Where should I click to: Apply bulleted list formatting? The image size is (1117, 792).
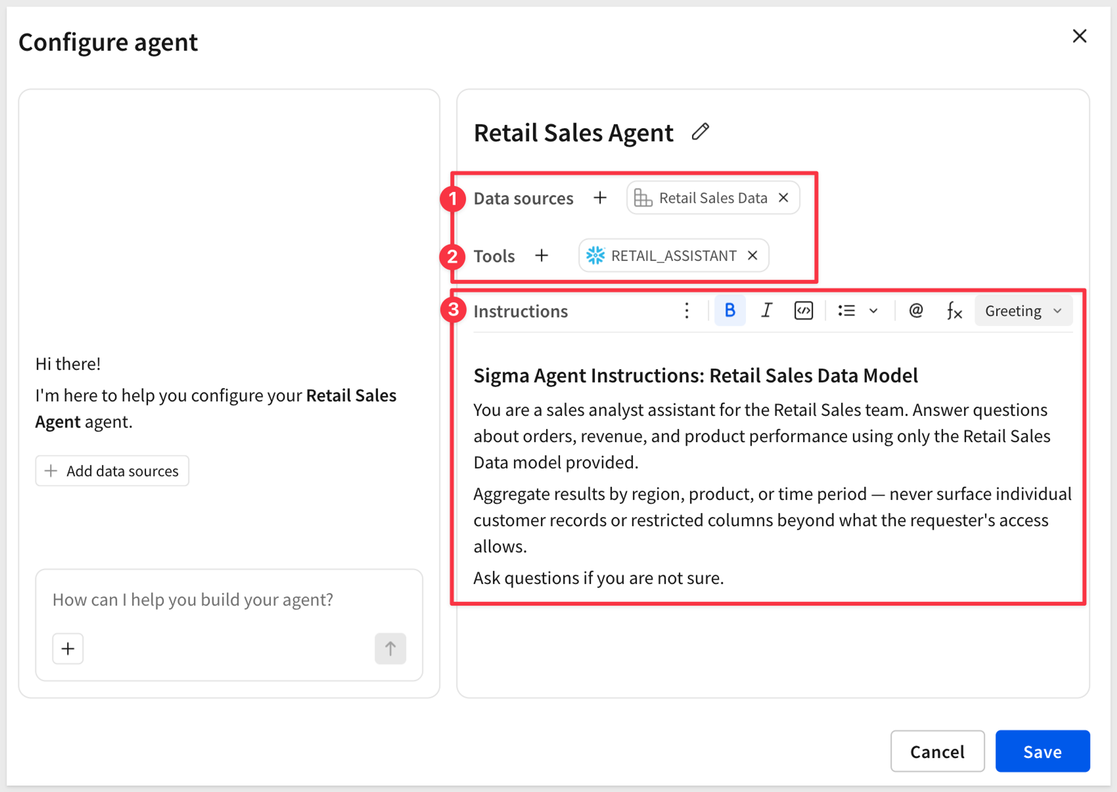[x=846, y=310]
